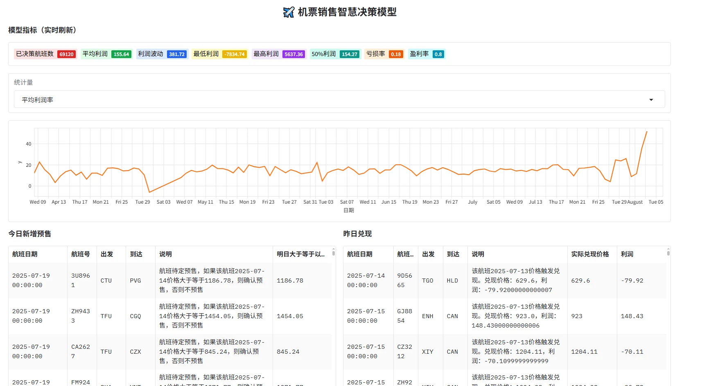Select the -79.92 profit cell
Image resolution: width=711 pixels, height=386 pixels.
tap(641, 281)
